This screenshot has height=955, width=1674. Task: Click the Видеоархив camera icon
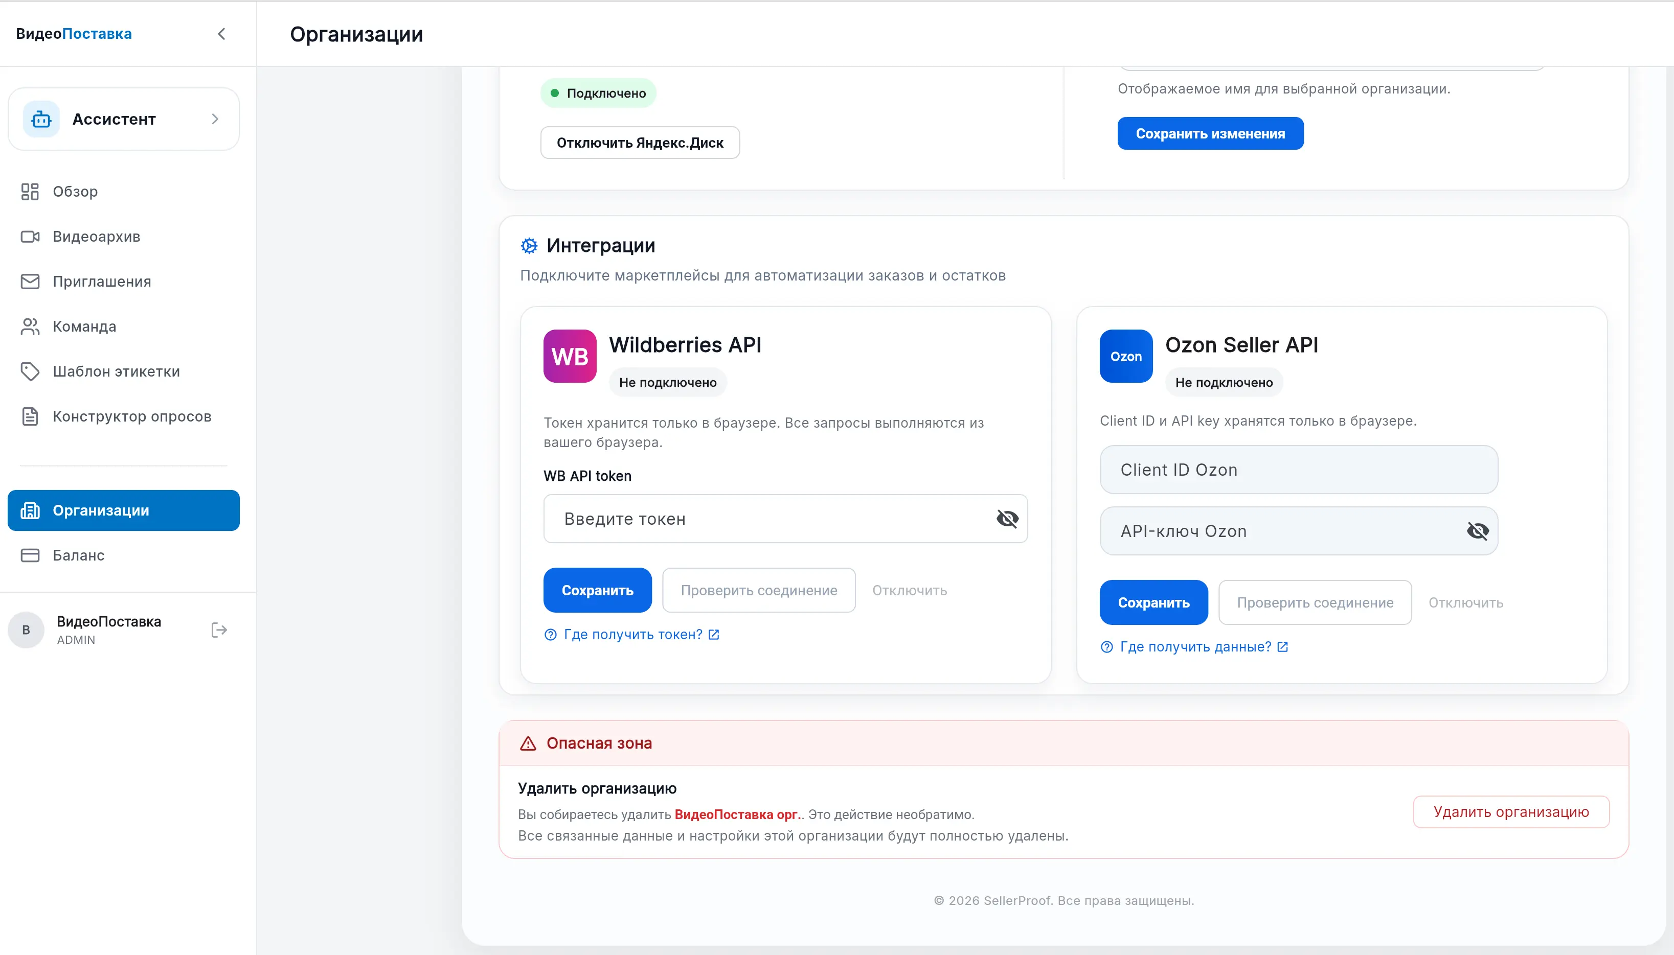(x=30, y=237)
